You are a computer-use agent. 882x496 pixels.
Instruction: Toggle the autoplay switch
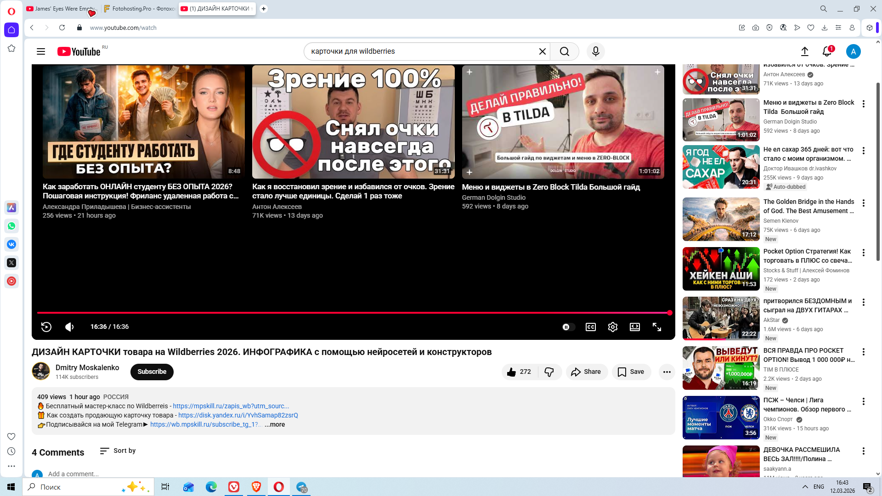tap(568, 327)
